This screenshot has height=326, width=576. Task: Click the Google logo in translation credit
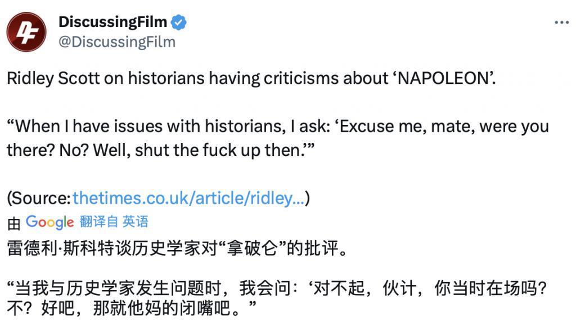coord(49,222)
